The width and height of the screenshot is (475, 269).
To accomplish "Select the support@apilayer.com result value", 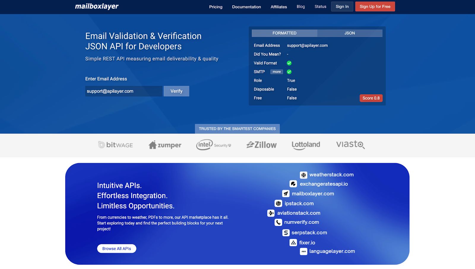I will tap(307, 45).
